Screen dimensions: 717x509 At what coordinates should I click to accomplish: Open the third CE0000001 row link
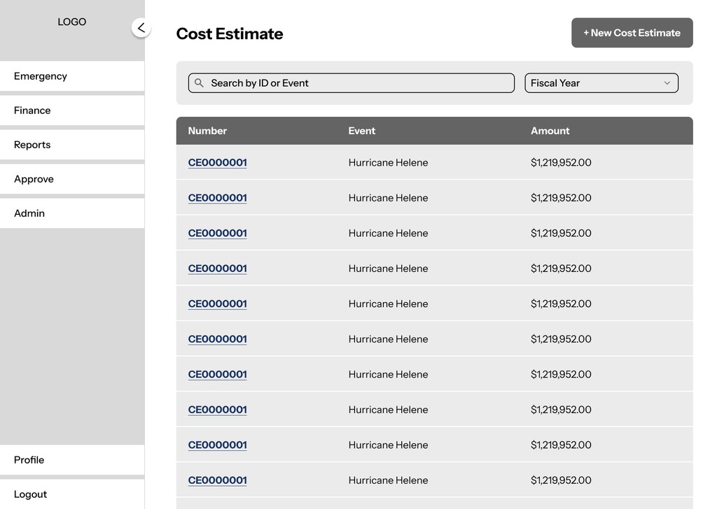tap(217, 234)
